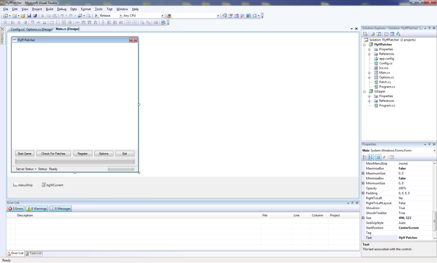
Task: Click the Check For Patches button
Action: pyautogui.click(x=53, y=154)
